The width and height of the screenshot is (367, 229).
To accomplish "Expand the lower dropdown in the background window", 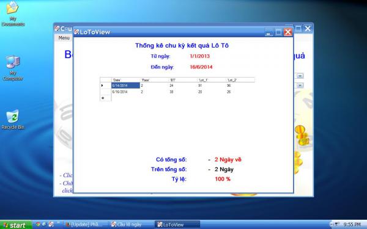I will coord(300,85).
